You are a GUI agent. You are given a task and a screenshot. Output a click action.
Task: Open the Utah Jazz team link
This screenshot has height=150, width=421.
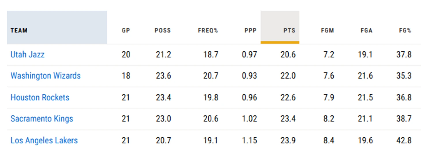pyautogui.click(x=27, y=54)
